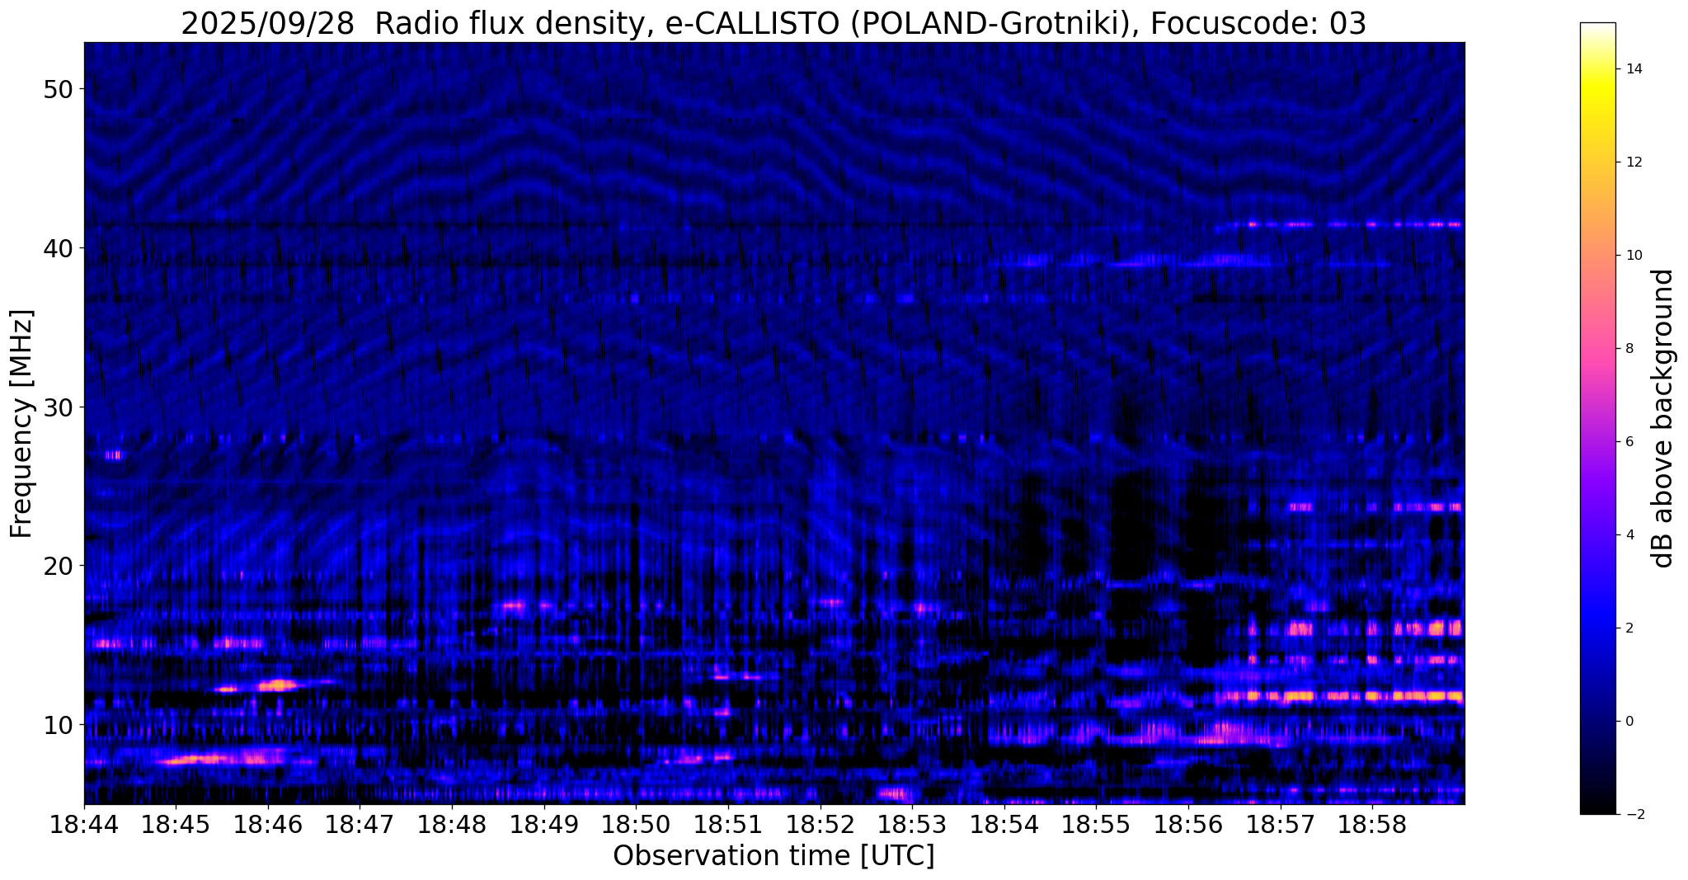Click the 50 MHz frequency tick label
Screen dimensions: 1688x880
(58, 89)
